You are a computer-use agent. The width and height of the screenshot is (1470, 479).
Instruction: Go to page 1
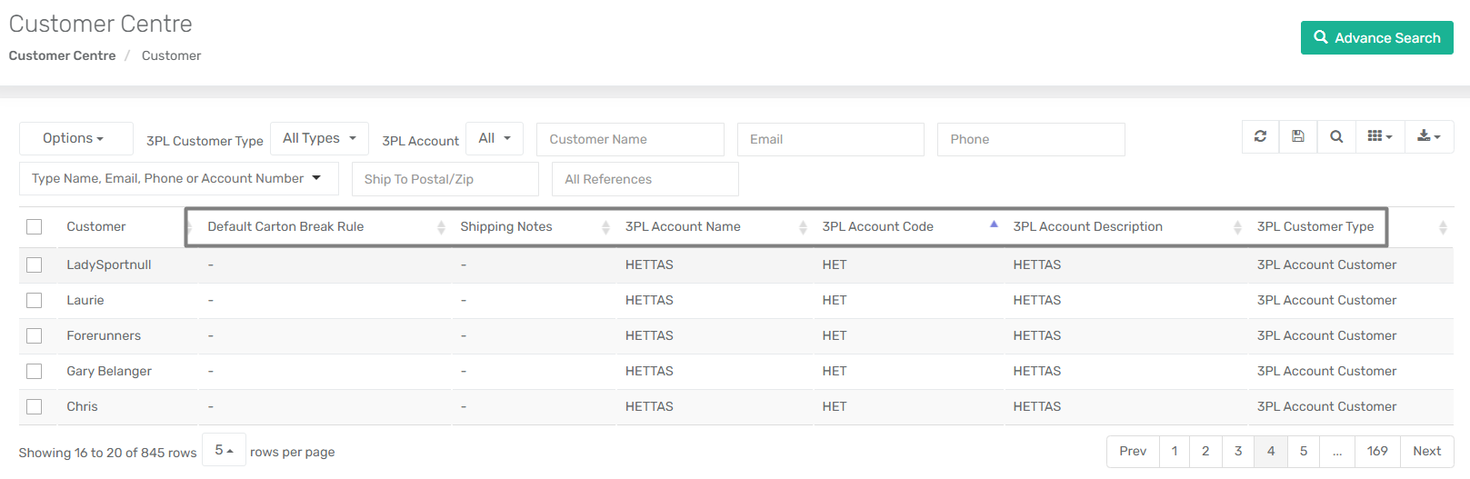[x=1175, y=451]
